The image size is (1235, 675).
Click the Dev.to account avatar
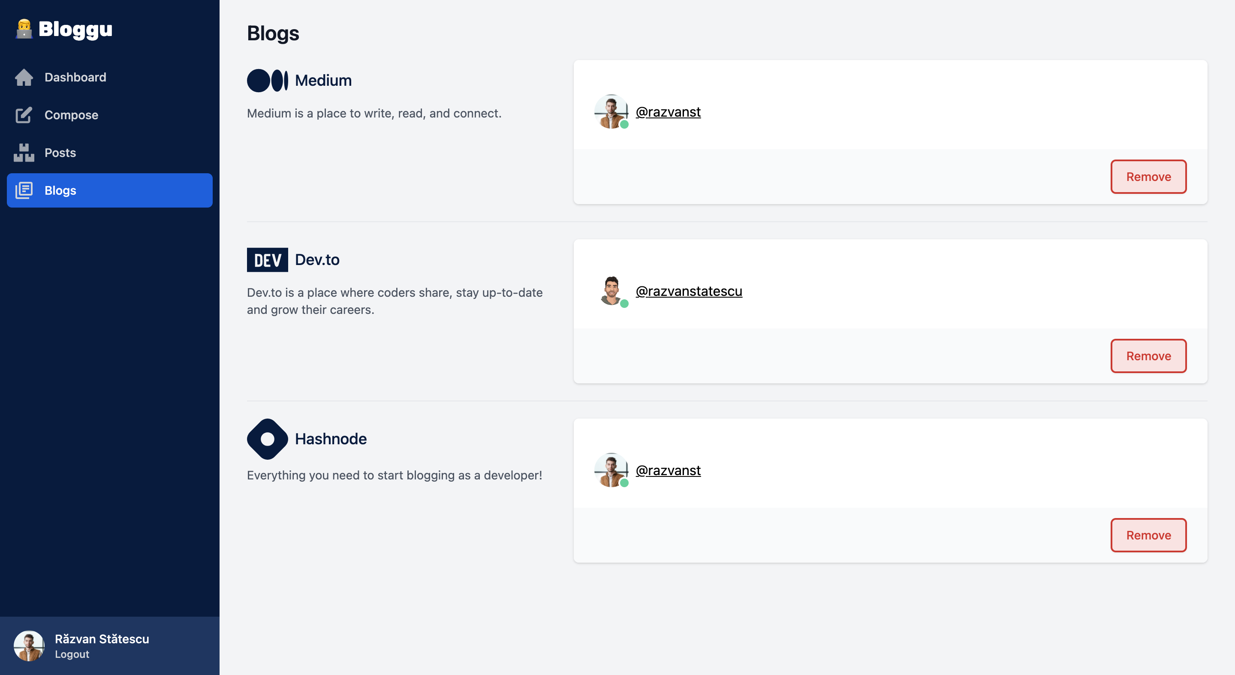tap(611, 290)
